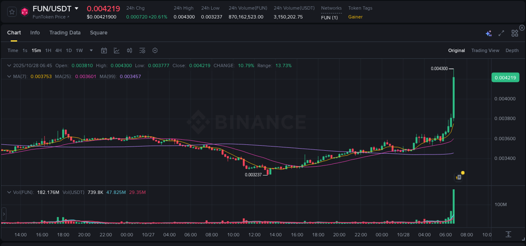Expand the chart to fullscreen
The height and width of the screenshot is (246, 526).
pyautogui.click(x=501, y=33)
